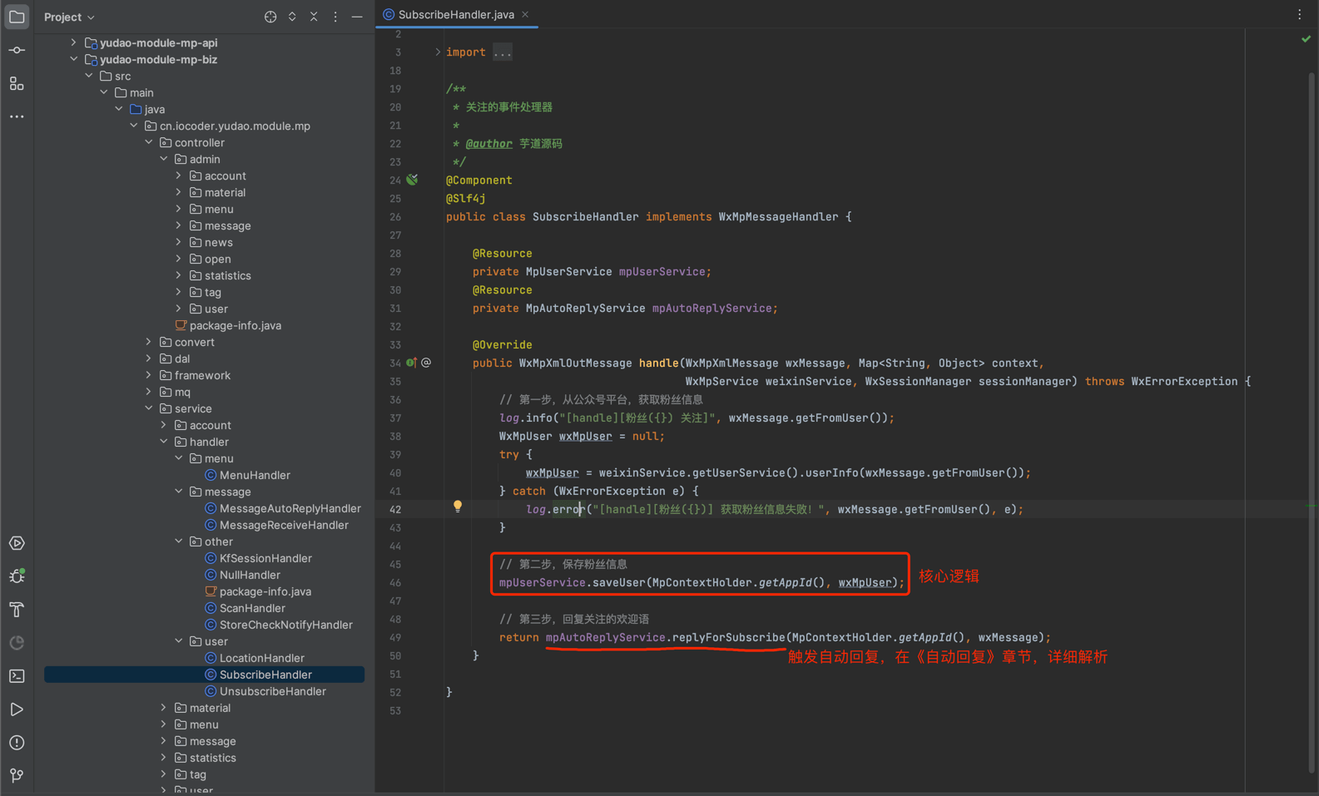Click the Select Opened File target icon

[270, 17]
